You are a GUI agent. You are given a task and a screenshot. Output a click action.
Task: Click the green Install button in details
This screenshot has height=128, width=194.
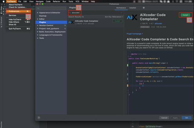(185, 15)
